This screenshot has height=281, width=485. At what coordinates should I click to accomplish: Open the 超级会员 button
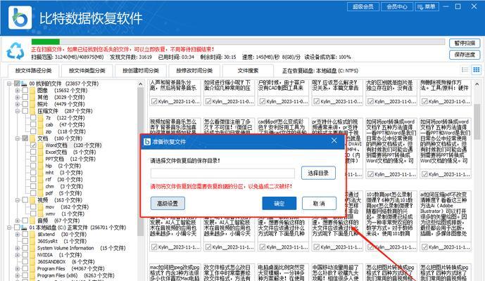point(363,7)
